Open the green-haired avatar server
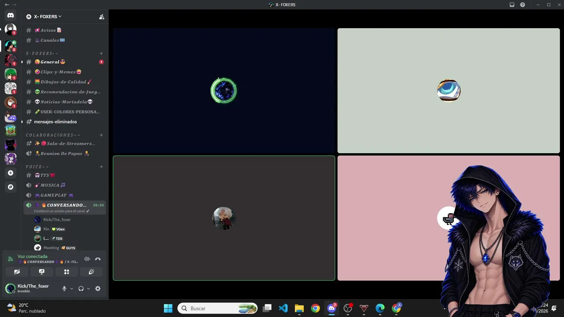564x317 pixels. click(x=11, y=74)
